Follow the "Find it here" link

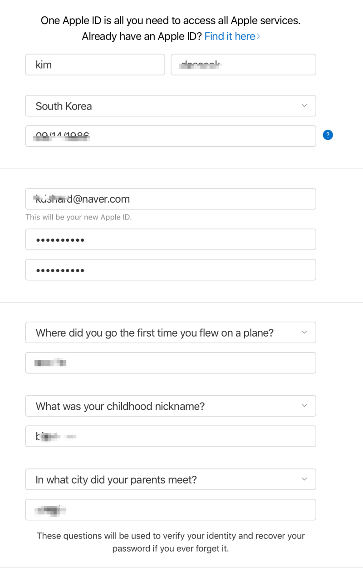coord(232,36)
